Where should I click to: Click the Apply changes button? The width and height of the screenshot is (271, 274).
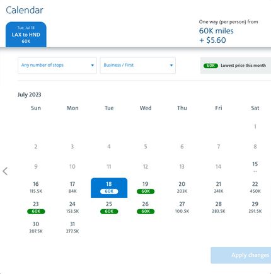click(x=241, y=255)
